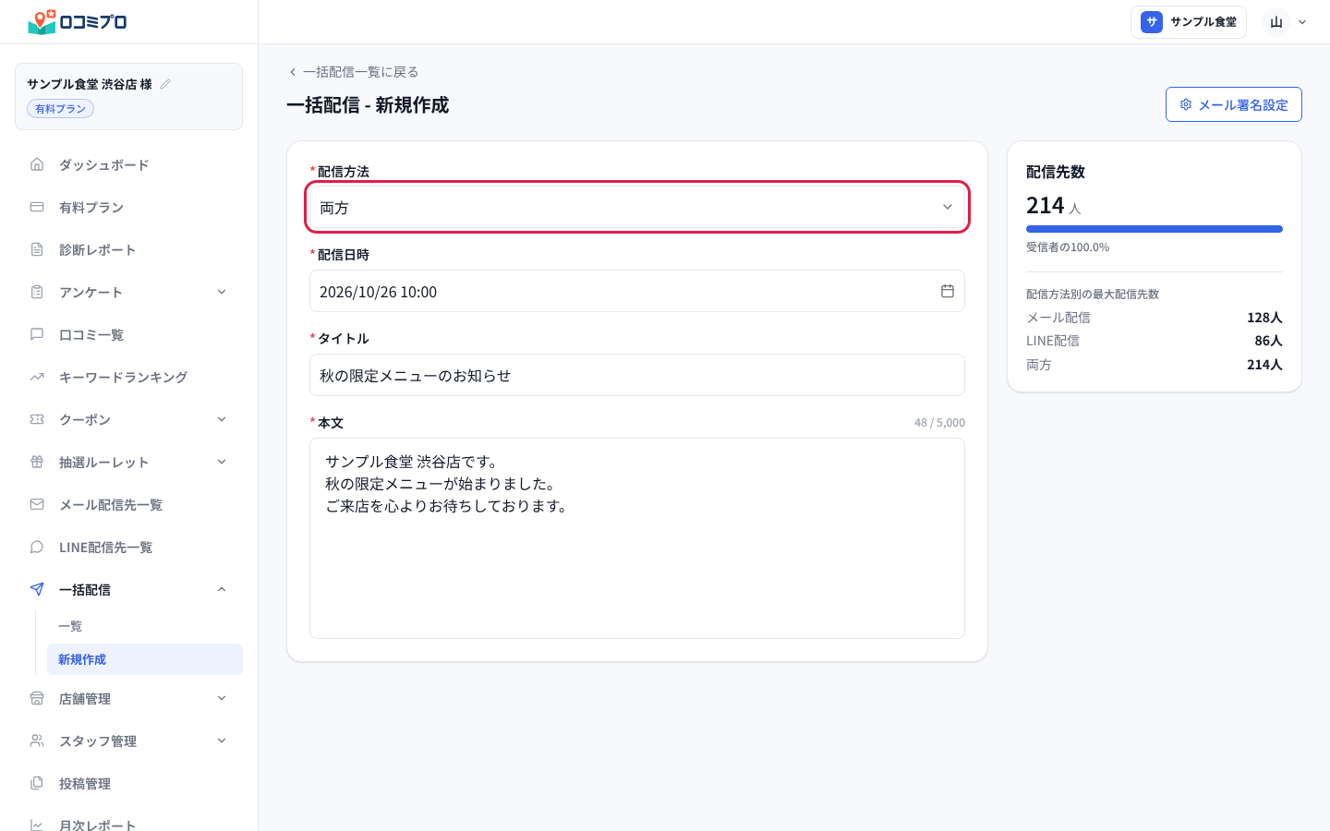Click the blue 配信先数 progress bar
This screenshot has height=831, width=1330.
tap(1155, 229)
